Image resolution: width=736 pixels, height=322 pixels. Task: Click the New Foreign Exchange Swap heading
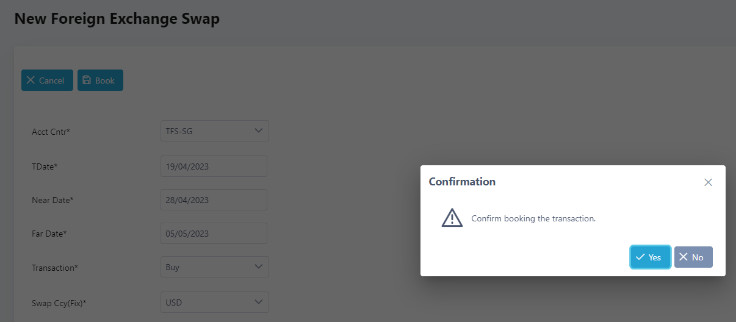117,19
